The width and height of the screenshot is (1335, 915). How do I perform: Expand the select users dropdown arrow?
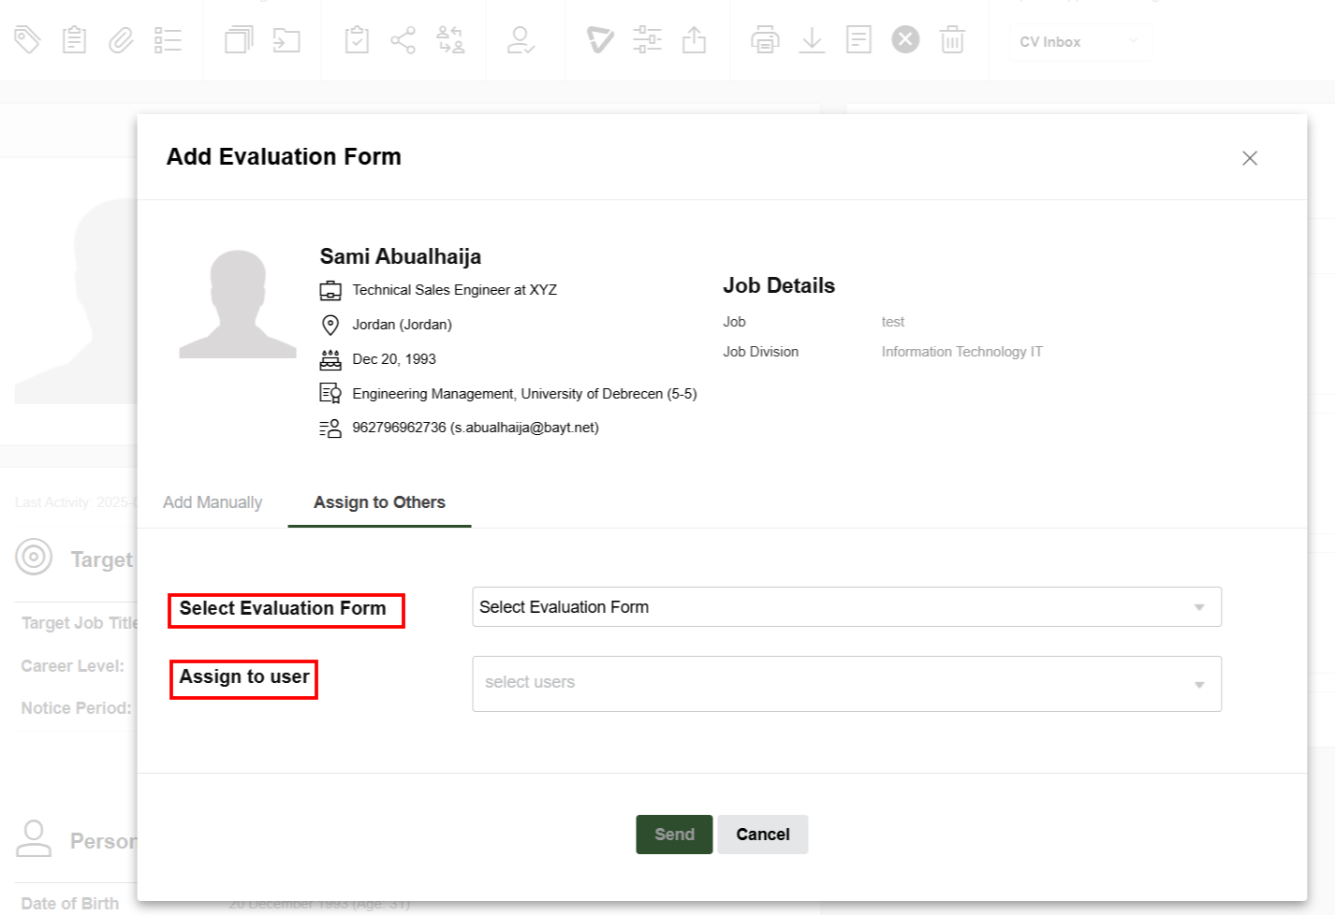(x=1199, y=685)
